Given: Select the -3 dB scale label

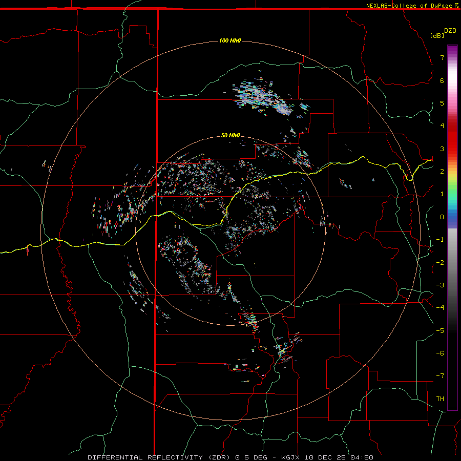Looking at the screenshot, I should [440, 285].
